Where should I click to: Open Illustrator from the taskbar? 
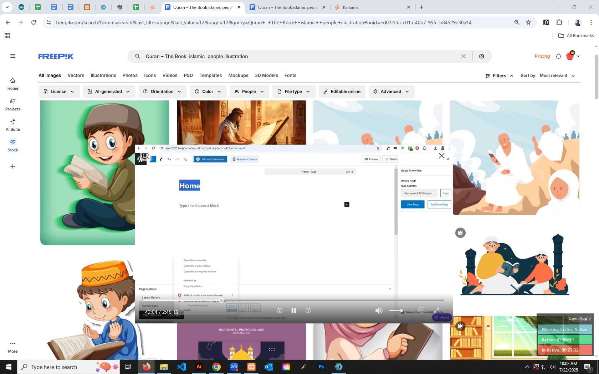[x=199, y=367]
